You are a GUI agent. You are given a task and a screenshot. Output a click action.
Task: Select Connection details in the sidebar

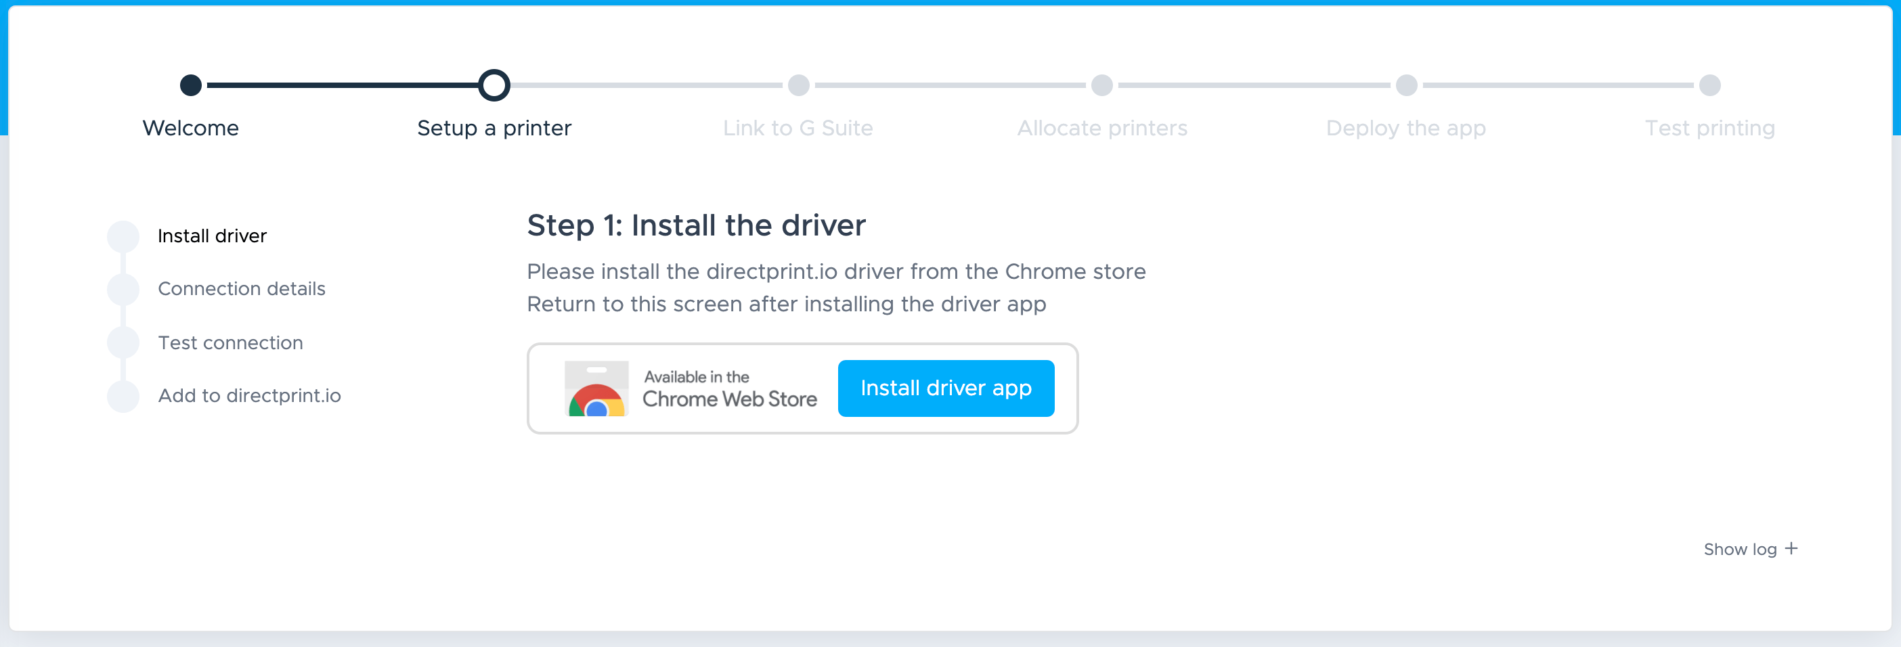pyautogui.click(x=241, y=289)
